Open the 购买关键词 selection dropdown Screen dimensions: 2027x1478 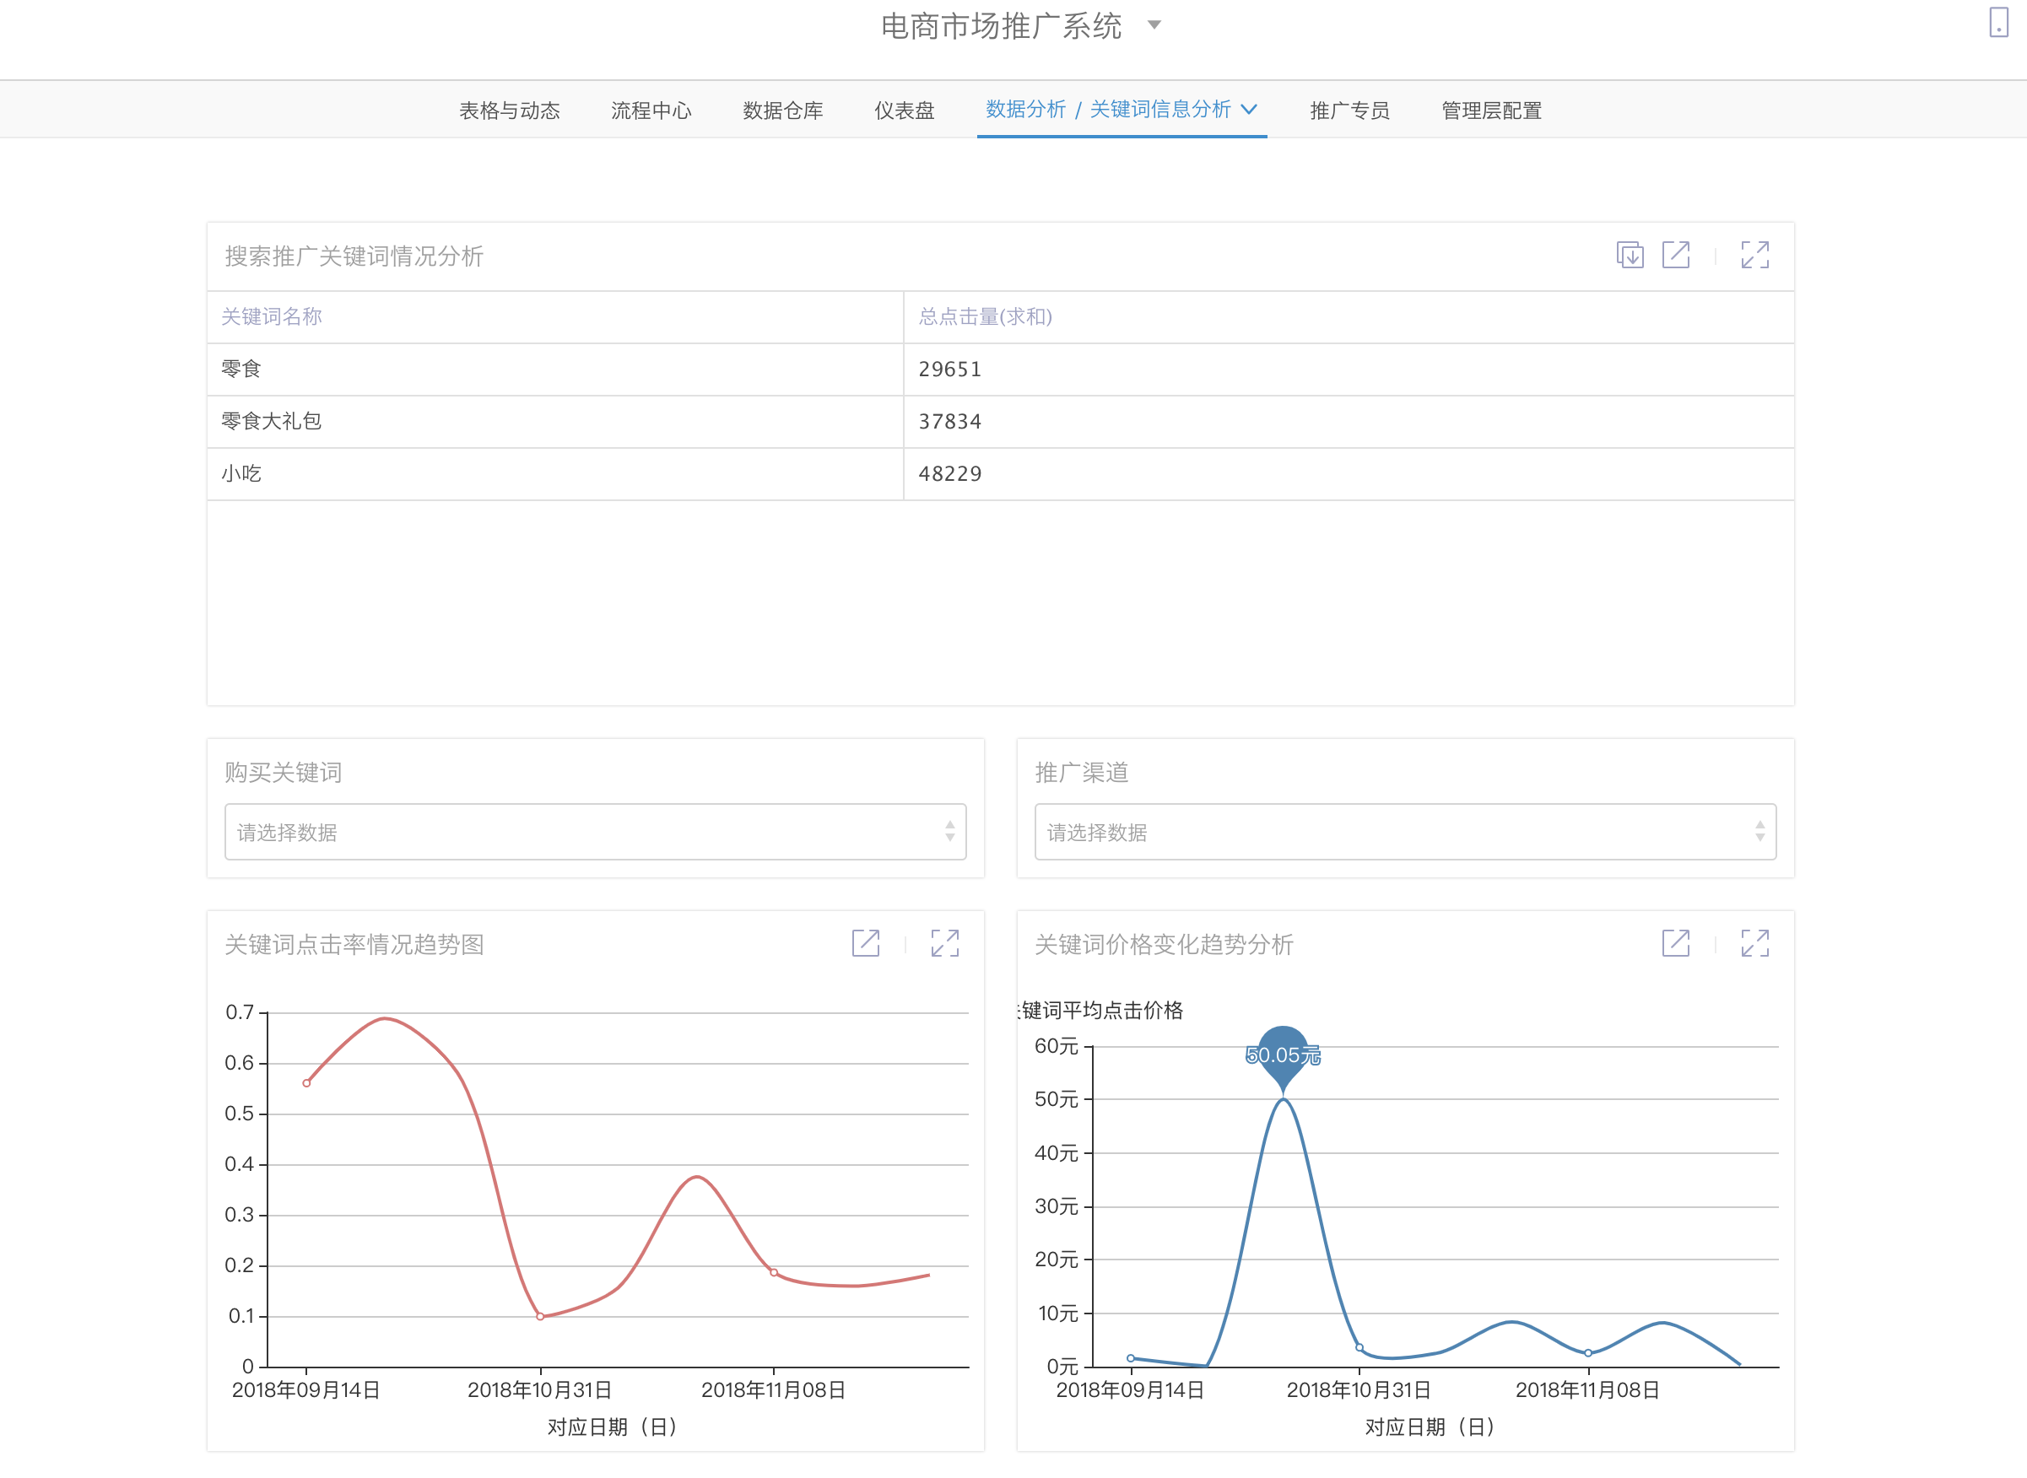595,832
